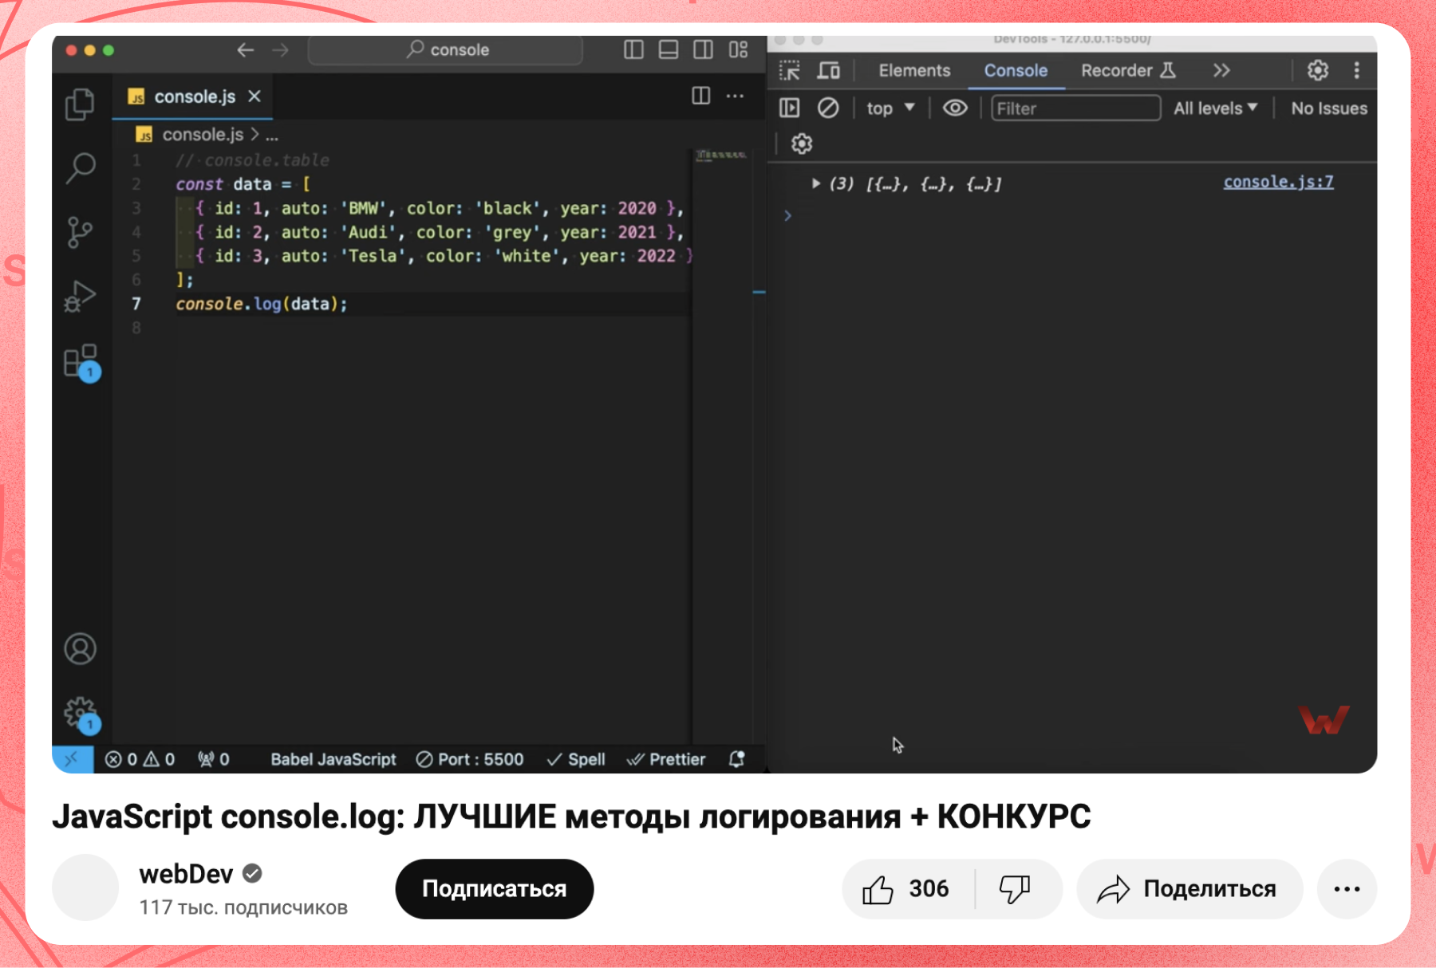Click console.js in the breadcrumb
1436x968 pixels.
(203, 135)
